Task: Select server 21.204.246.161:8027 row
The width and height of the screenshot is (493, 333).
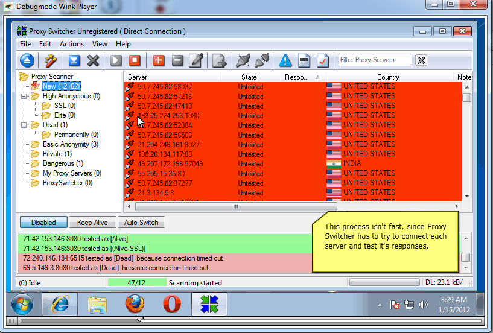Action: tap(293, 145)
